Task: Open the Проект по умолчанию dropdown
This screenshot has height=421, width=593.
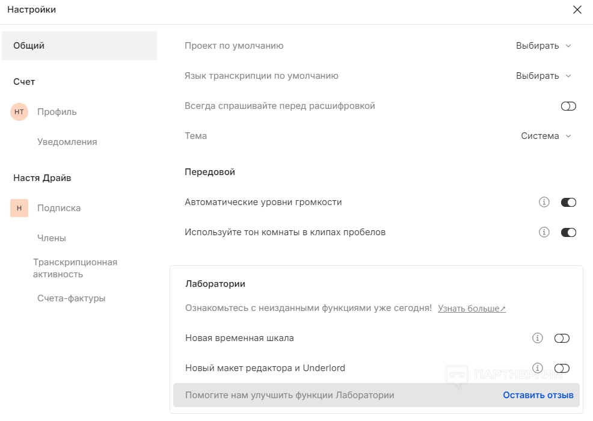Action: (x=543, y=46)
